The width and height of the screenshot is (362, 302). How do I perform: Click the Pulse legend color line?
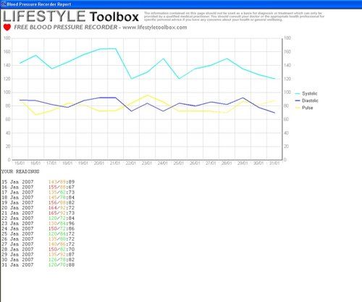click(298, 108)
